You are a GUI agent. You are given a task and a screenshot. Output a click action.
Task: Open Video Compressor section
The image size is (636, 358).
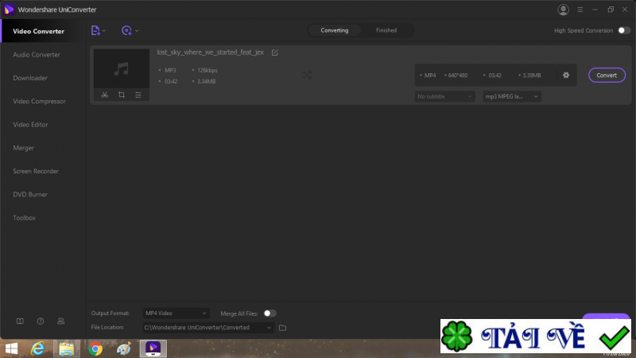[x=39, y=101]
